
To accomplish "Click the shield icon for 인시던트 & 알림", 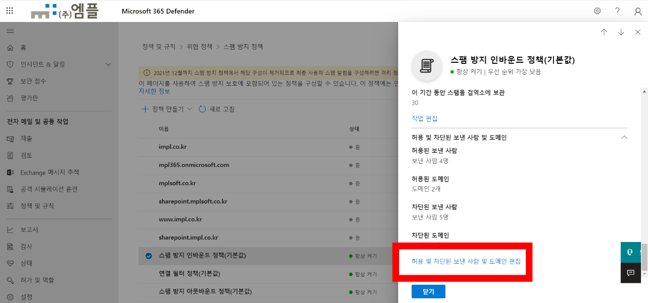I will point(10,64).
